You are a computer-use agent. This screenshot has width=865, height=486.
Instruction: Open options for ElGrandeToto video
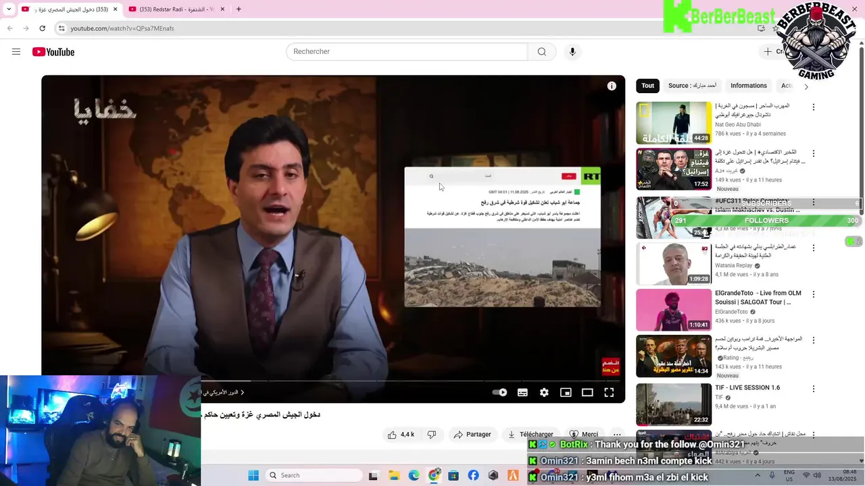click(814, 294)
